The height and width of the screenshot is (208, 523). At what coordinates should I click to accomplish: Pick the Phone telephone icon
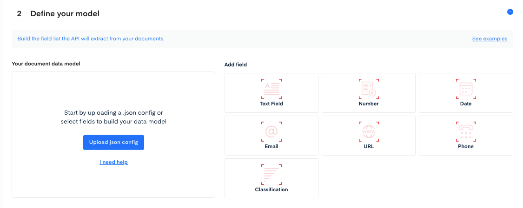click(466, 131)
